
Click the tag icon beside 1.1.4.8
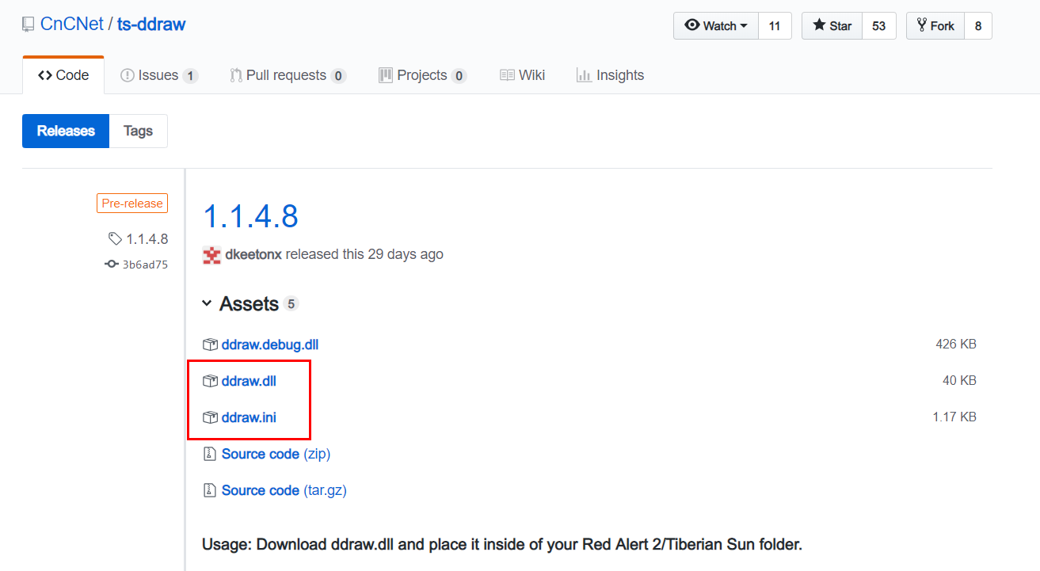[x=115, y=238]
